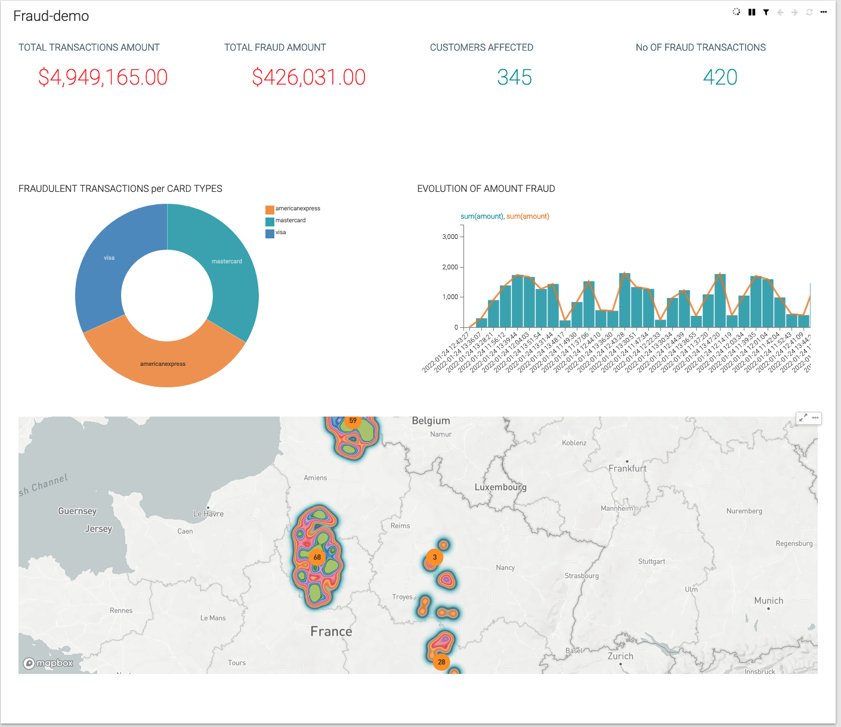Click the CUSTOMERS AFFECTED heading
The width and height of the screenshot is (841, 727).
pyautogui.click(x=481, y=48)
